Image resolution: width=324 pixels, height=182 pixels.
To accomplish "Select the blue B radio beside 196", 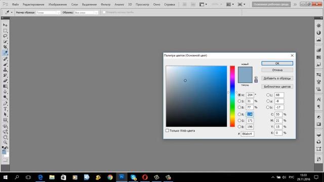I will pos(239,127).
